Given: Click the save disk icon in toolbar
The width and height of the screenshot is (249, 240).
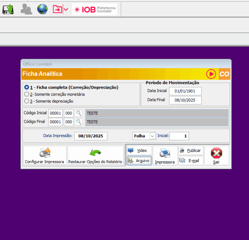Looking at the screenshot, I should click(x=8, y=9).
